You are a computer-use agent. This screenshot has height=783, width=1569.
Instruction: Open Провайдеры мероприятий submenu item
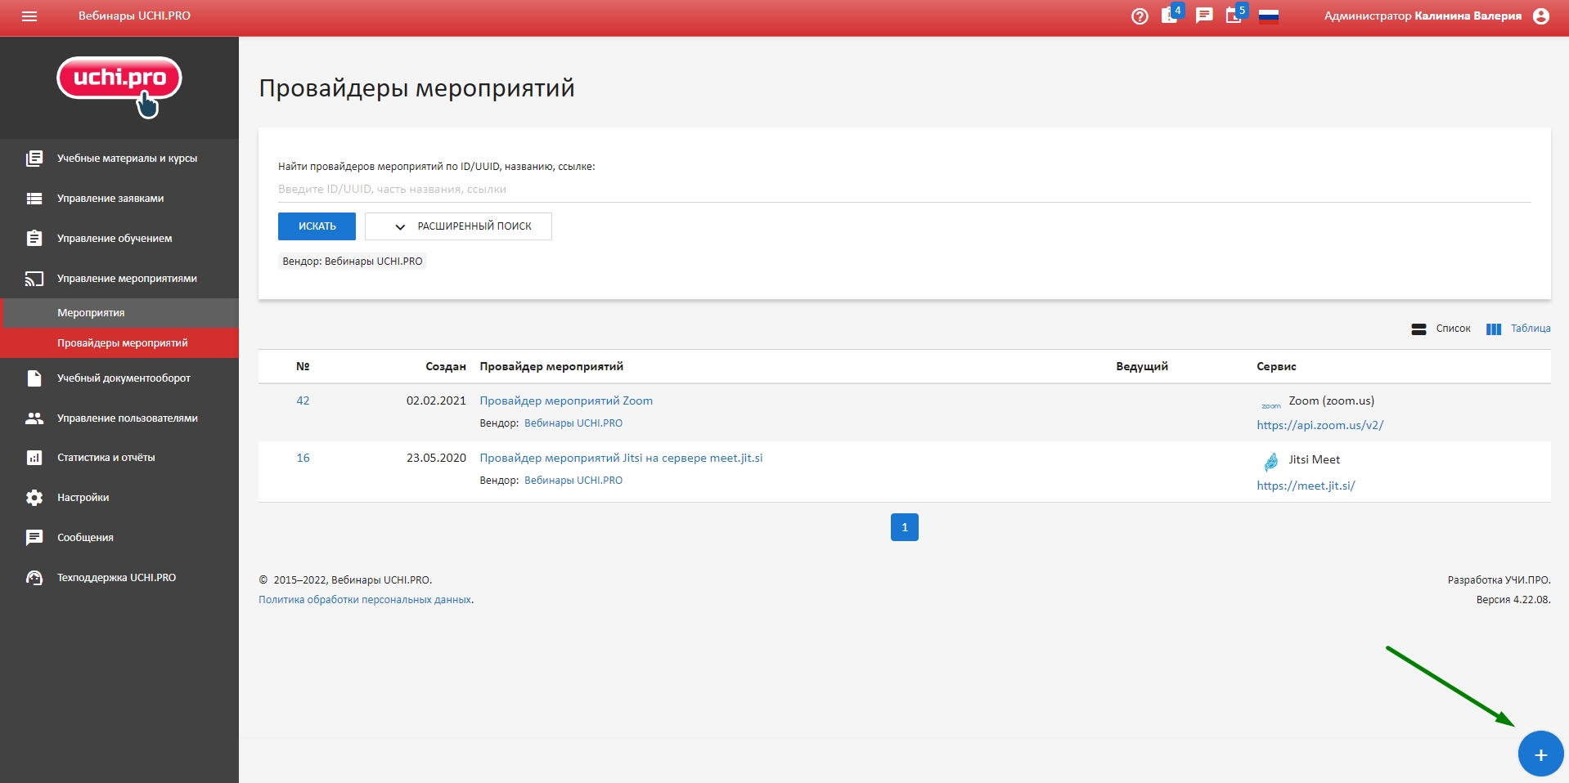pyautogui.click(x=119, y=343)
